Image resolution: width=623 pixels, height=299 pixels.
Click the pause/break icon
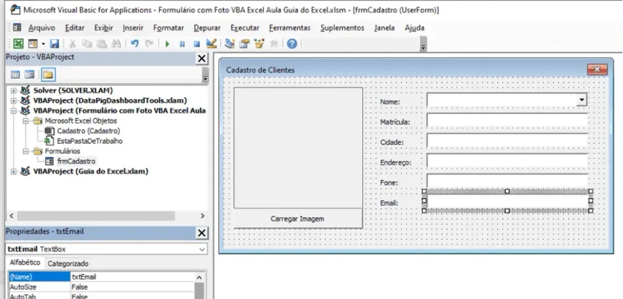[x=182, y=44]
